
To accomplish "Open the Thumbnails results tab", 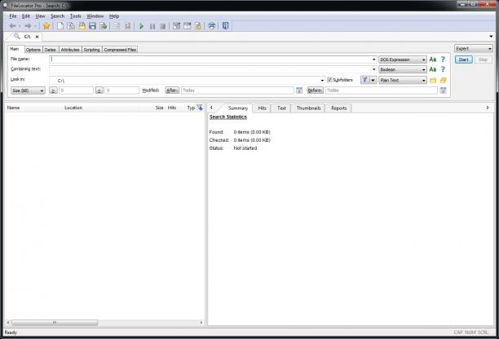I will click(x=308, y=108).
